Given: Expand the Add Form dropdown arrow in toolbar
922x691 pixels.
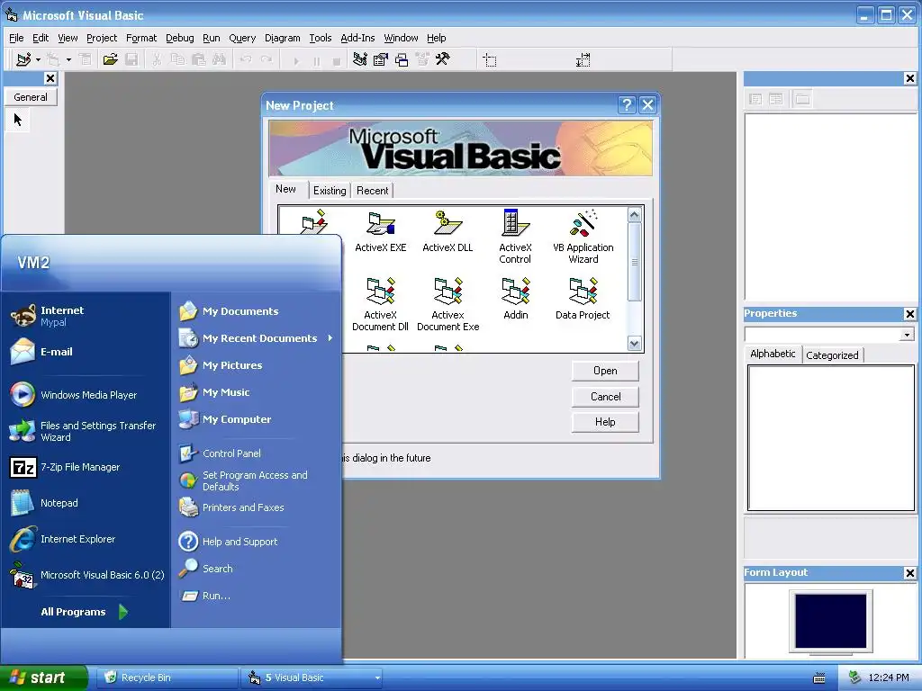Looking at the screenshot, I should tap(68, 59).
